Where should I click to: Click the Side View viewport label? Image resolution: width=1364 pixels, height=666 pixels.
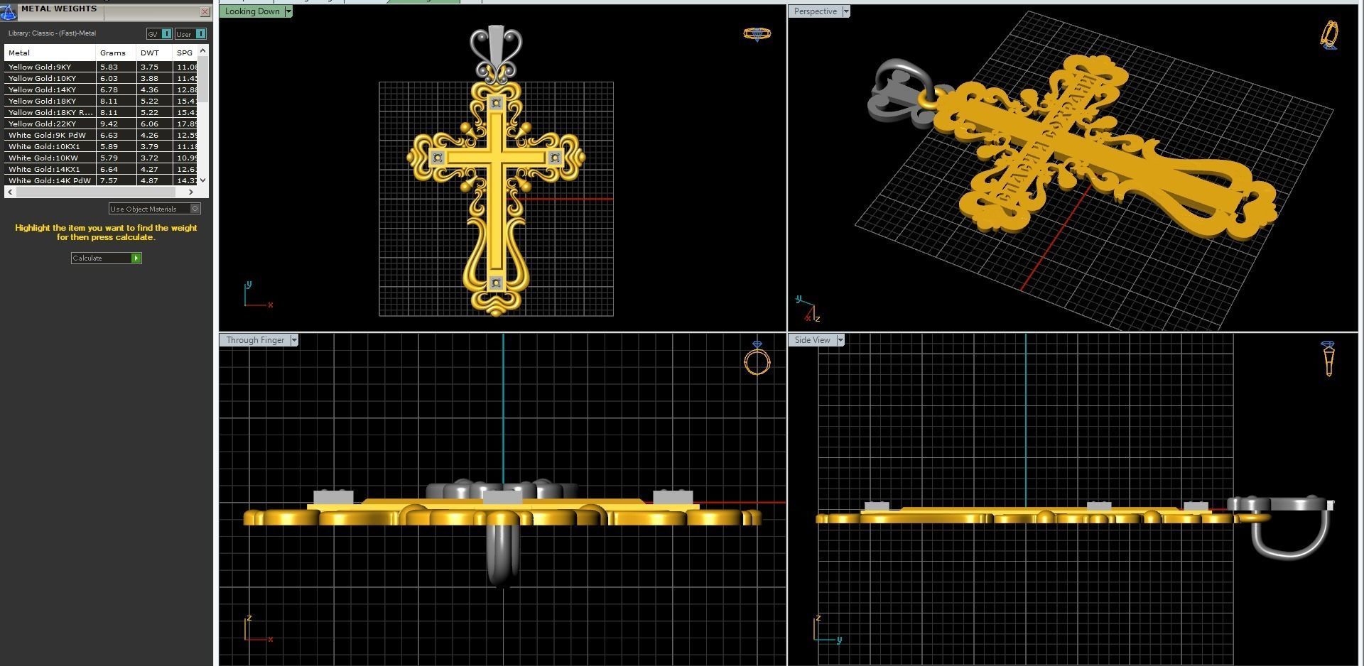coord(812,340)
